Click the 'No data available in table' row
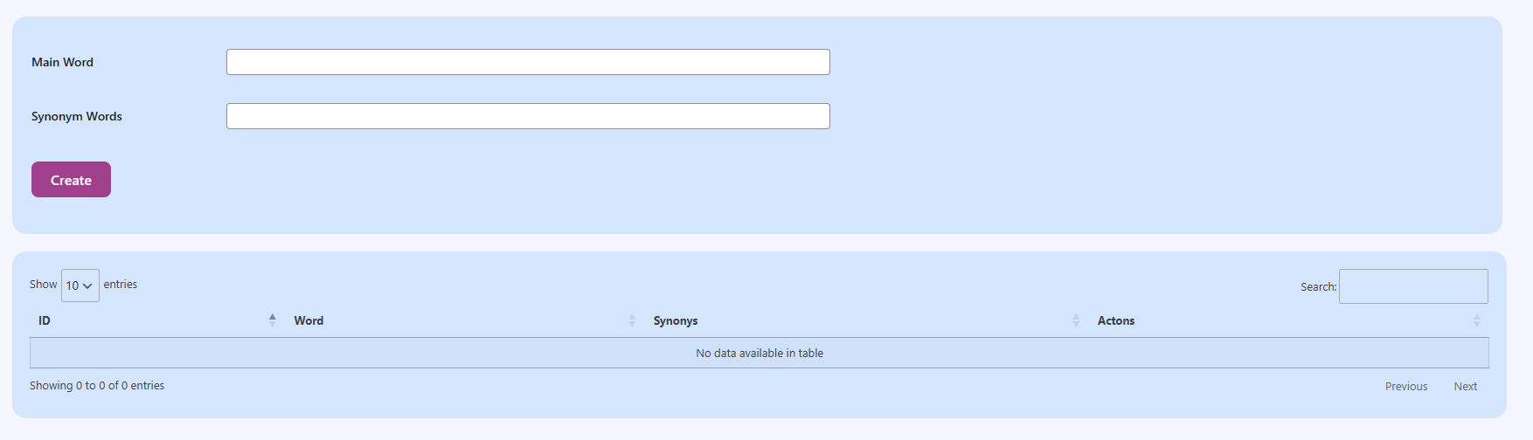Screen dimensions: 1533x440 click(x=759, y=353)
